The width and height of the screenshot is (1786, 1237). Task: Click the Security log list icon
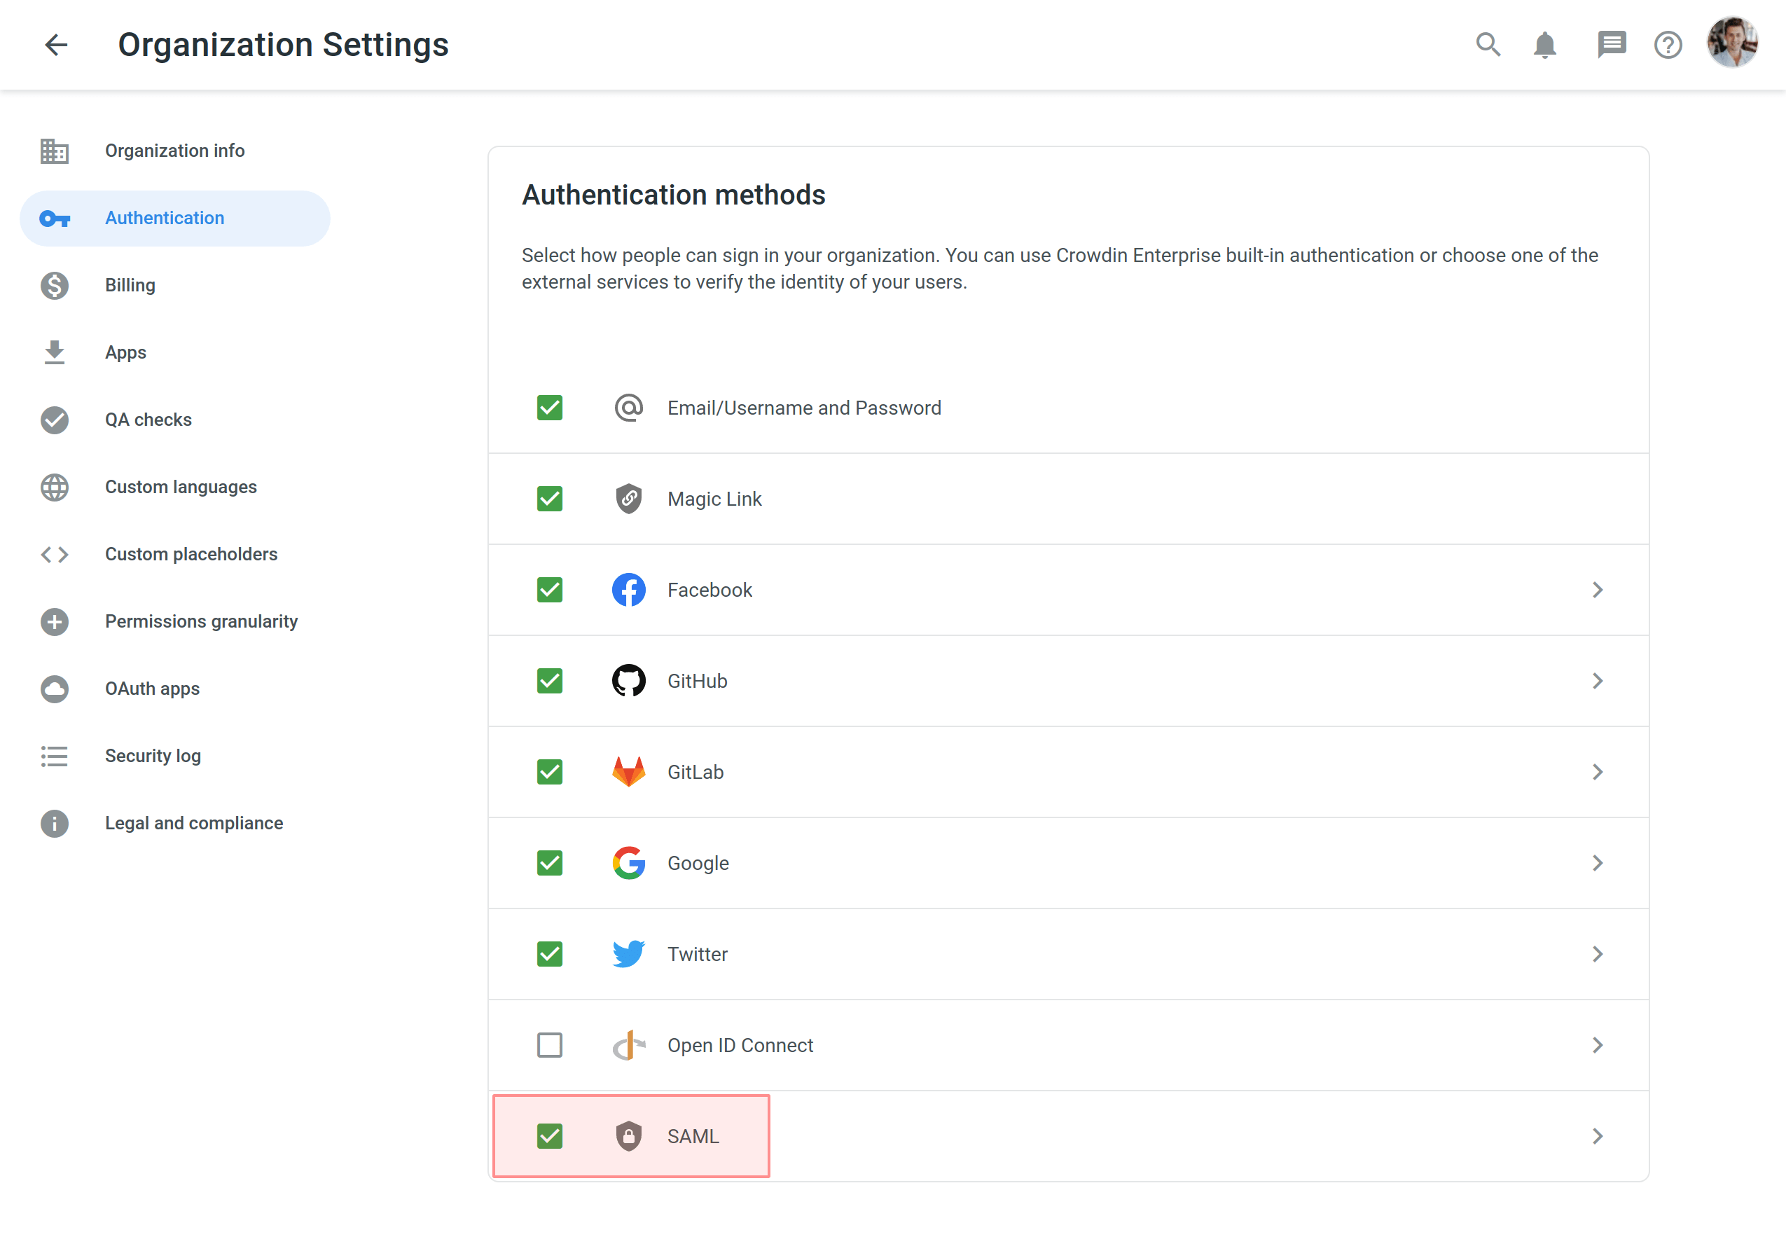tap(55, 755)
